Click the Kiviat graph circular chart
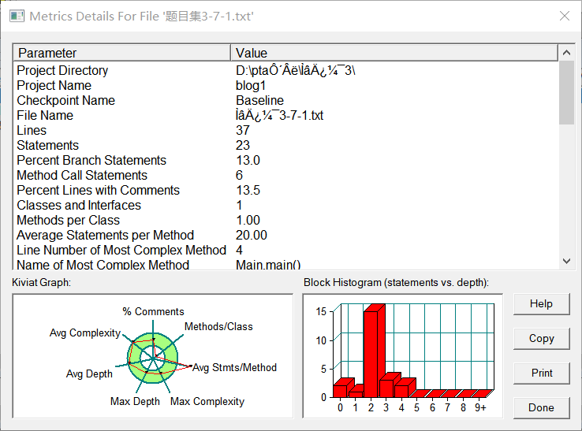The height and width of the screenshot is (431, 582). pyautogui.click(x=152, y=358)
